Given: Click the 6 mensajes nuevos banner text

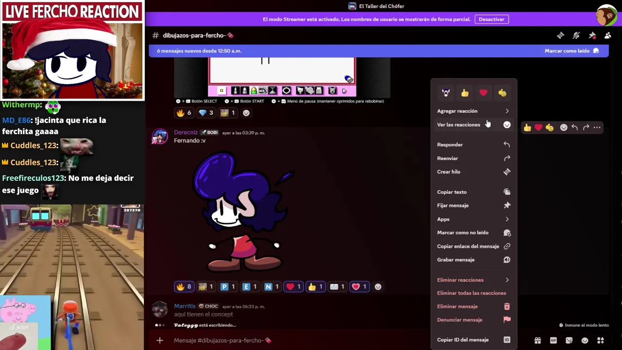Looking at the screenshot, I should [199, 51].
